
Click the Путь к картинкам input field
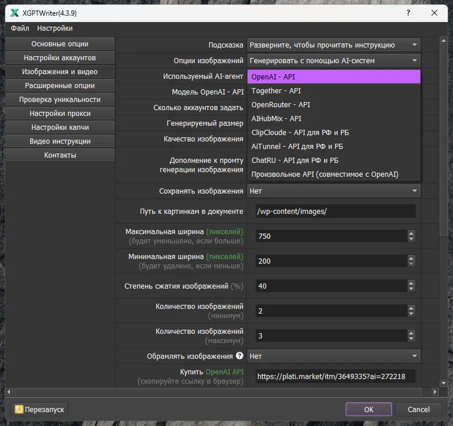(335, 212)
